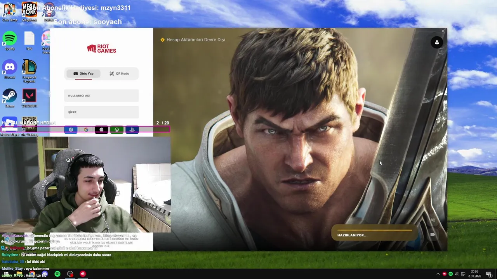Open Doki Literature desktop shortcut
Image resolution: width=497 pixels, height=279 pixels.
click(46, 43)
